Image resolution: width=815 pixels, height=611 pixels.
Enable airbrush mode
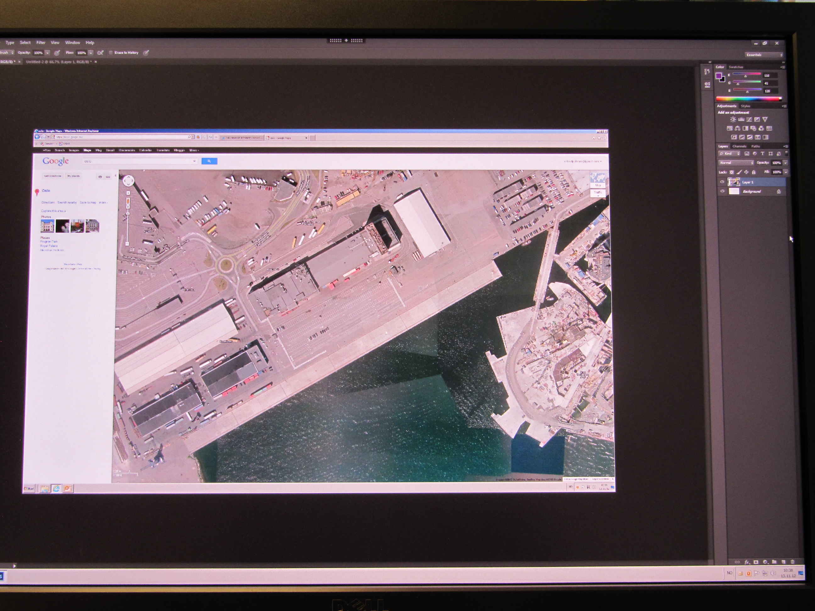tap(101, 53)
